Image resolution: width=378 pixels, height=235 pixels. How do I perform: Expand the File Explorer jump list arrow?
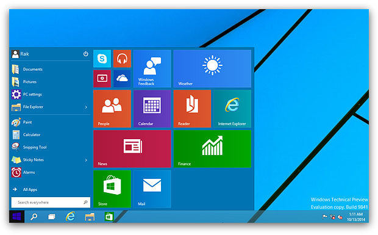[86, 107]
